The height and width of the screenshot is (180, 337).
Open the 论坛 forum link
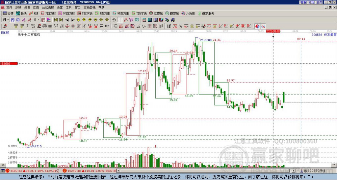coord(311,2)
